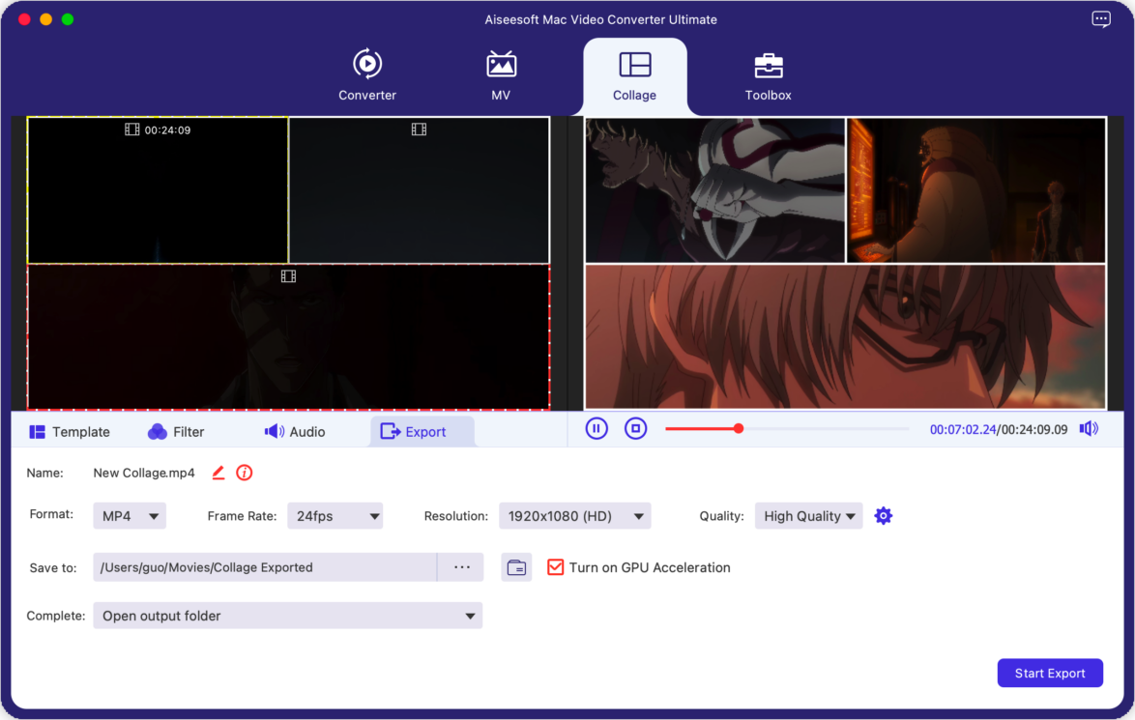Stop the collage preview playback

click(x=635, y=428)
